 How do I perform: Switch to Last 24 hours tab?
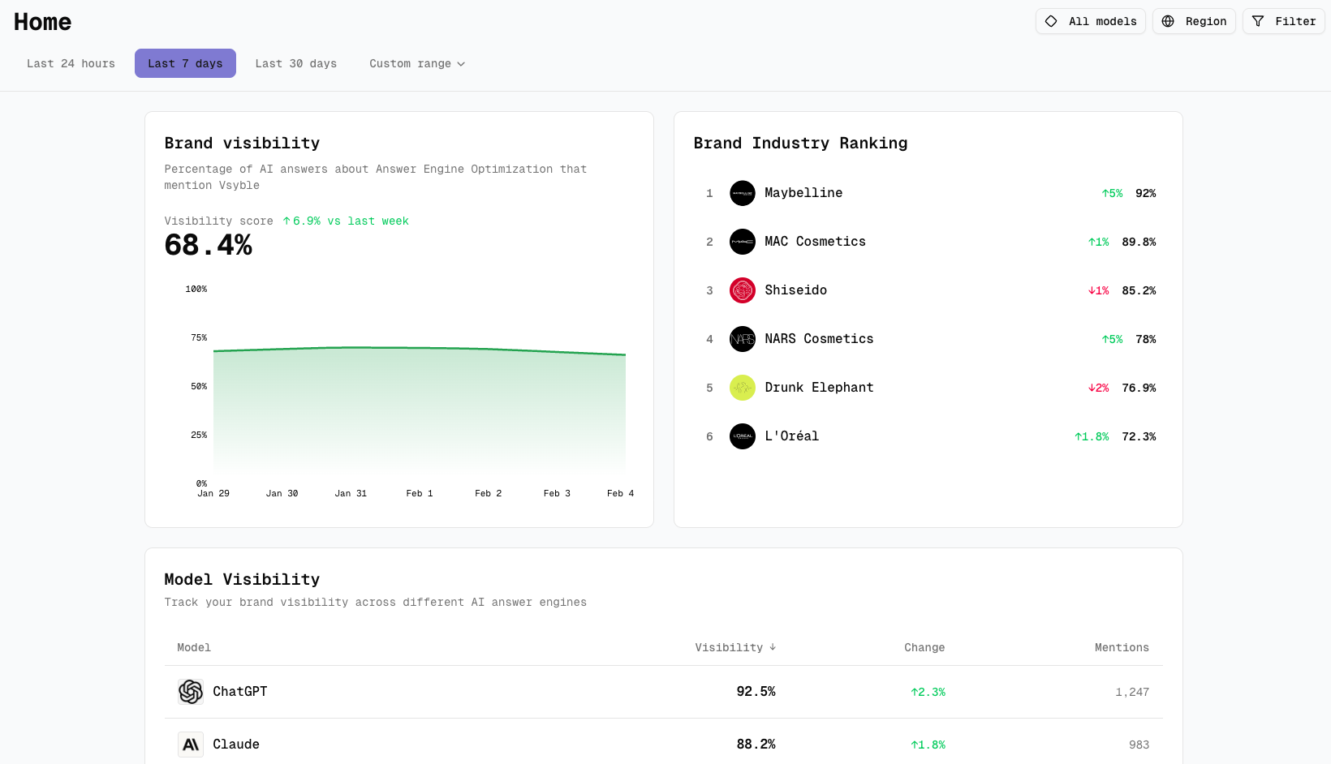pos(71,63)
